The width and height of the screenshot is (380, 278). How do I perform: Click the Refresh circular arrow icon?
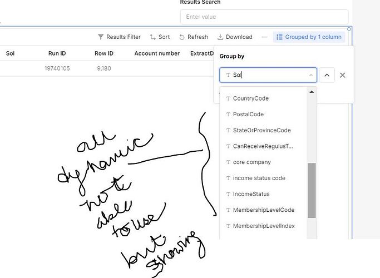[x=182, y=37]
